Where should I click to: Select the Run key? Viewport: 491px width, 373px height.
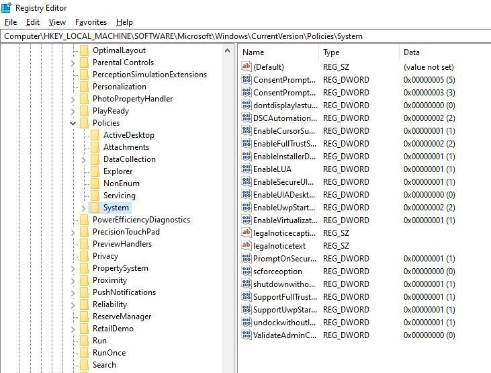click(x=99, y=341)
